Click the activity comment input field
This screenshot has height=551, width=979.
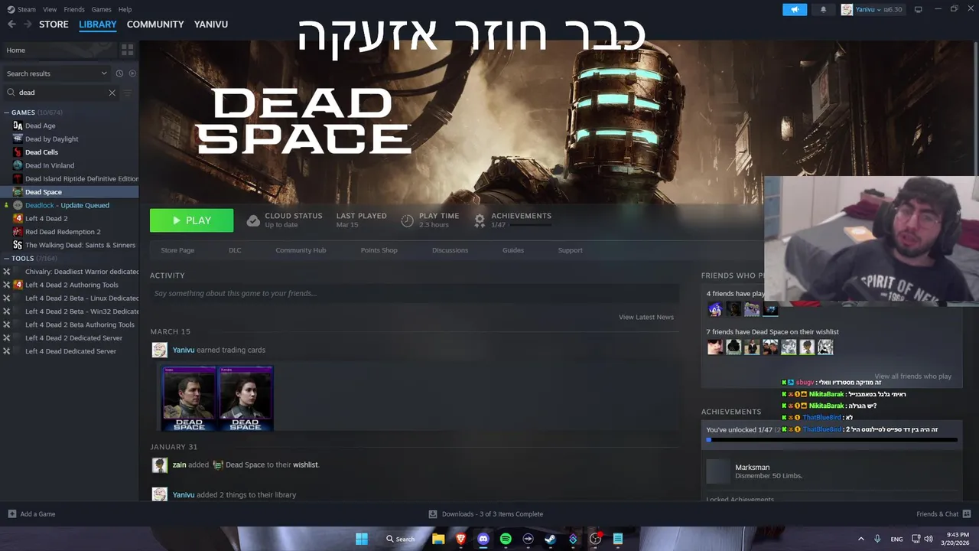(415, 293)
